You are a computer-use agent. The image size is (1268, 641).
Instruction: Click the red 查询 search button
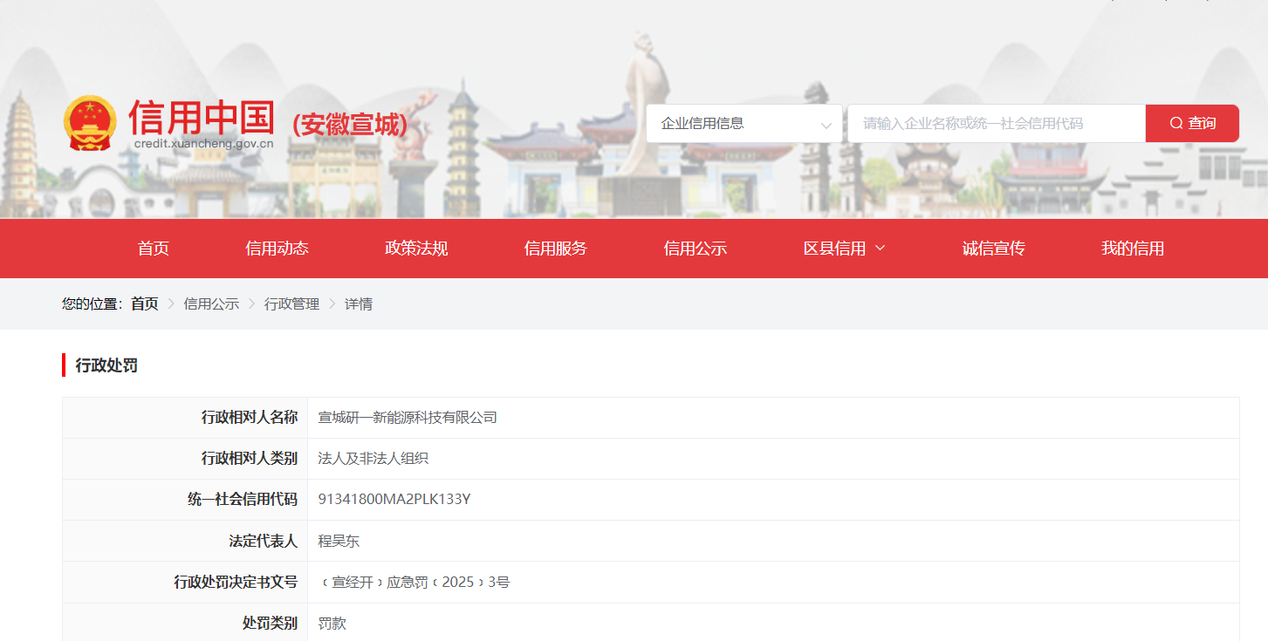(x=1192, y=124)
